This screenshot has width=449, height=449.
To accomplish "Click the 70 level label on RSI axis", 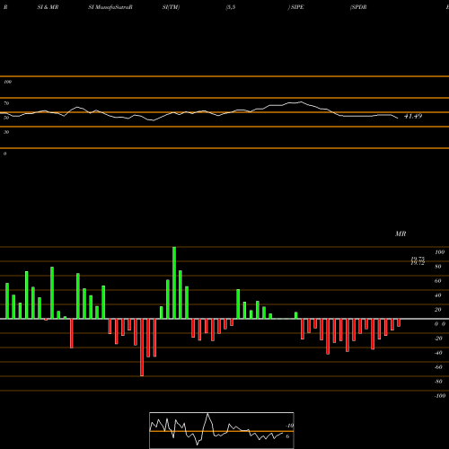I will click(x=6, y=103).
